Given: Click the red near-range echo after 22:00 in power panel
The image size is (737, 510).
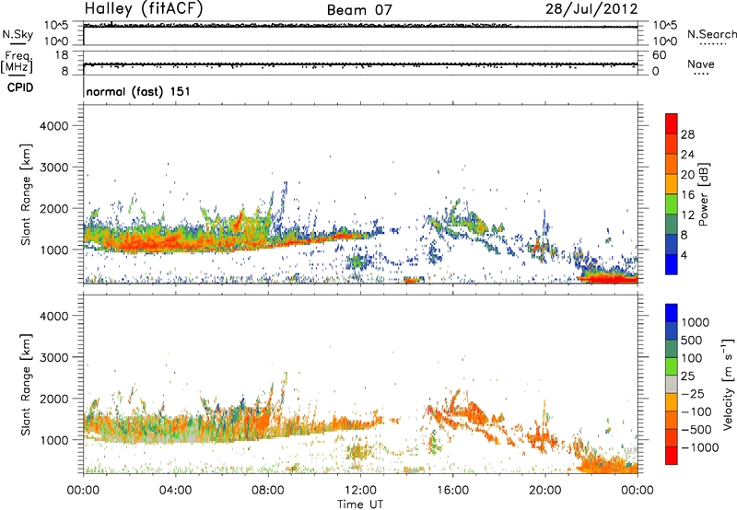Looking at the screenshot, I should click(x=611, y=279).
